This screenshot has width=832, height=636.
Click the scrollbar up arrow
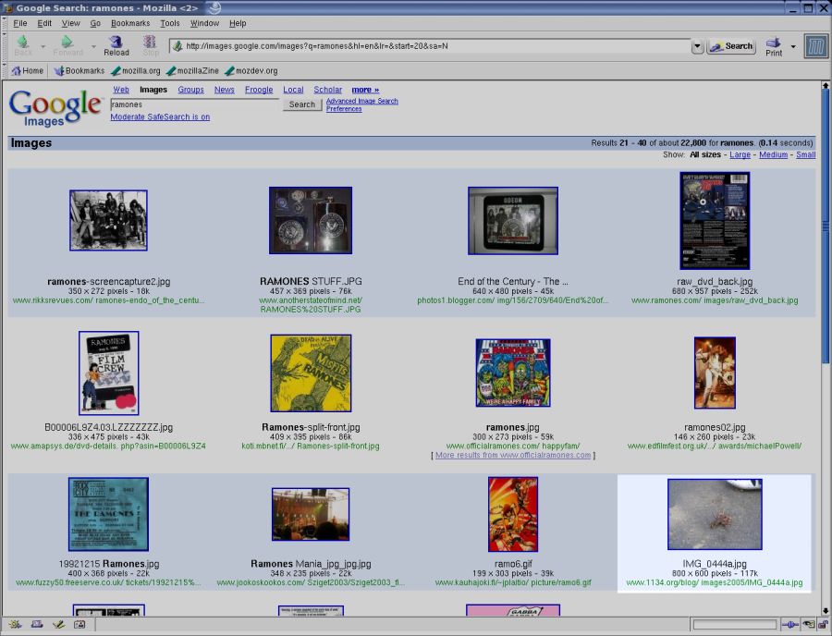coord(826,85)
